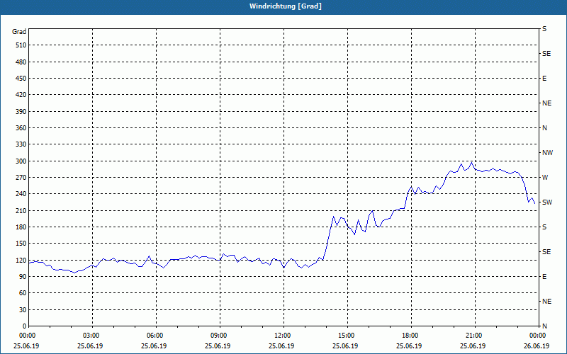This screenshot has height=354, width=567.
Task: Click the W compass label
Action: pyautogui.click(x=545, y=178)
